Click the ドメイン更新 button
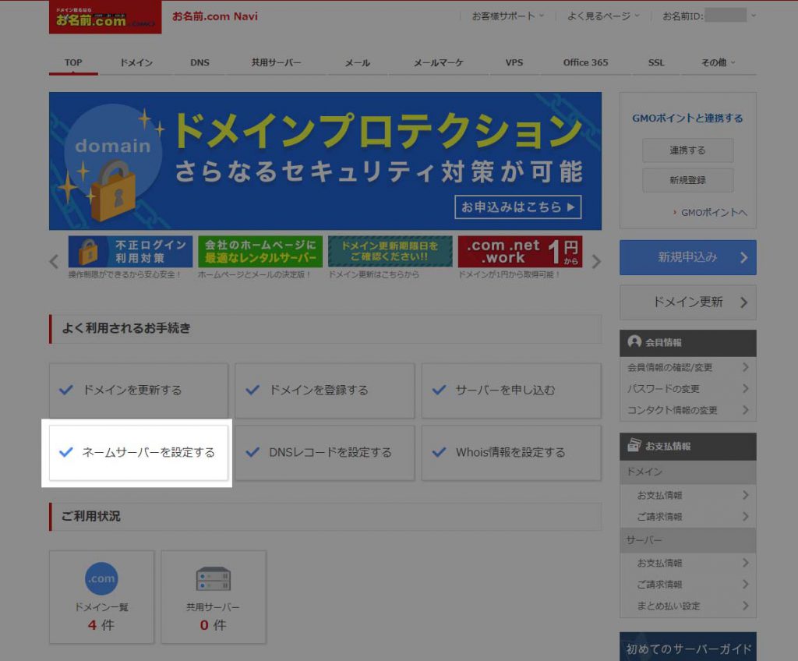 (687, 302)
